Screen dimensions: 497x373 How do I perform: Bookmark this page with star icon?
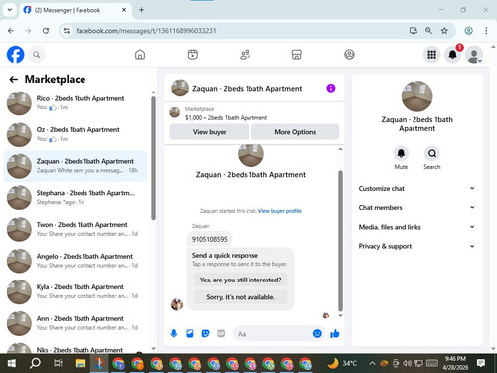444,31
